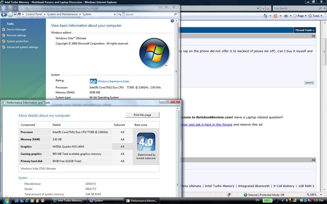327x204 pixels.
Task: Open System protection task link
Action: pyautogui.click(x=18, y=41)
